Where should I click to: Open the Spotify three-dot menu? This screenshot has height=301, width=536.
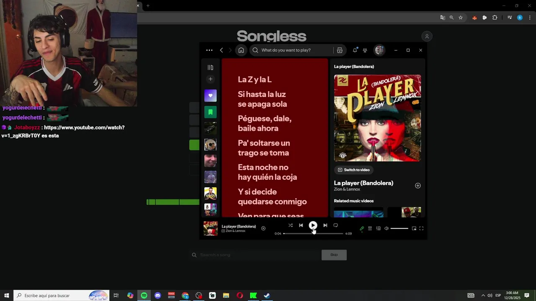[x=209, y=50]
